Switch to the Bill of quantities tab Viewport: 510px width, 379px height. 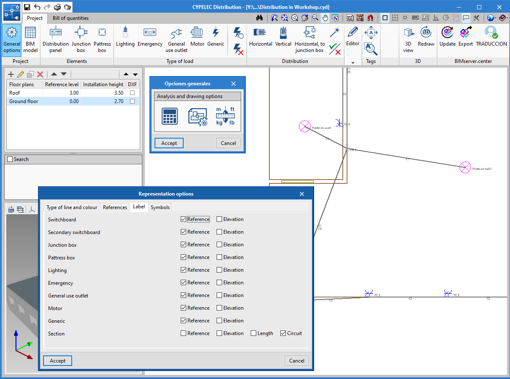[71, 18]
